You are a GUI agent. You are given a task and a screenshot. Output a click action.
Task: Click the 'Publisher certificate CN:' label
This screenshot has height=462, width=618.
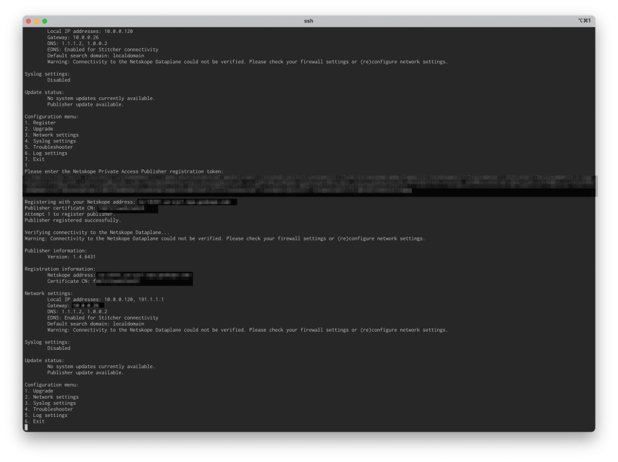click(x=60, y=208)
